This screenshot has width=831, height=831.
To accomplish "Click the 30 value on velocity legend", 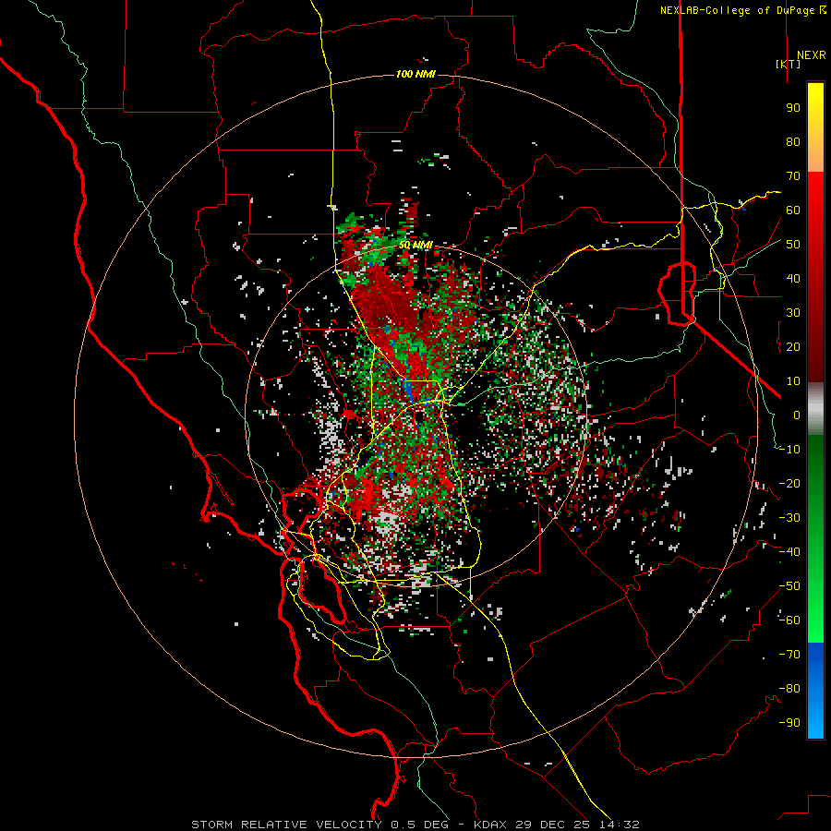I will click(x=793, y=313).
